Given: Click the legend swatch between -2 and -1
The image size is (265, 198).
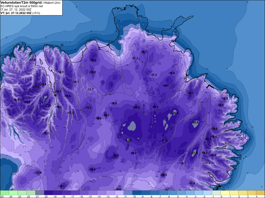Looking at the screenshot, I should pos(207,193).
